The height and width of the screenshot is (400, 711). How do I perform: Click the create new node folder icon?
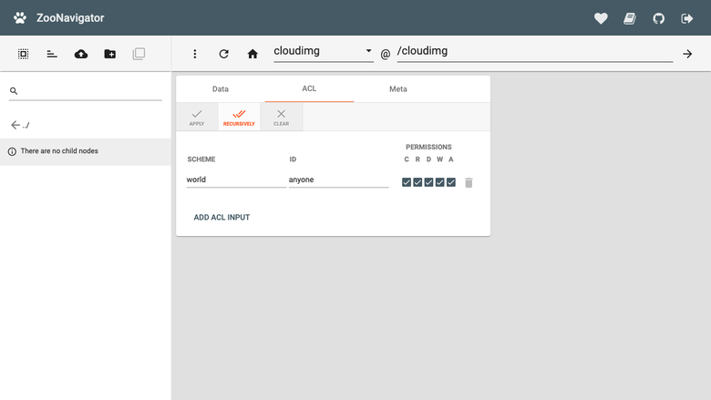click(x=109, y=54)
